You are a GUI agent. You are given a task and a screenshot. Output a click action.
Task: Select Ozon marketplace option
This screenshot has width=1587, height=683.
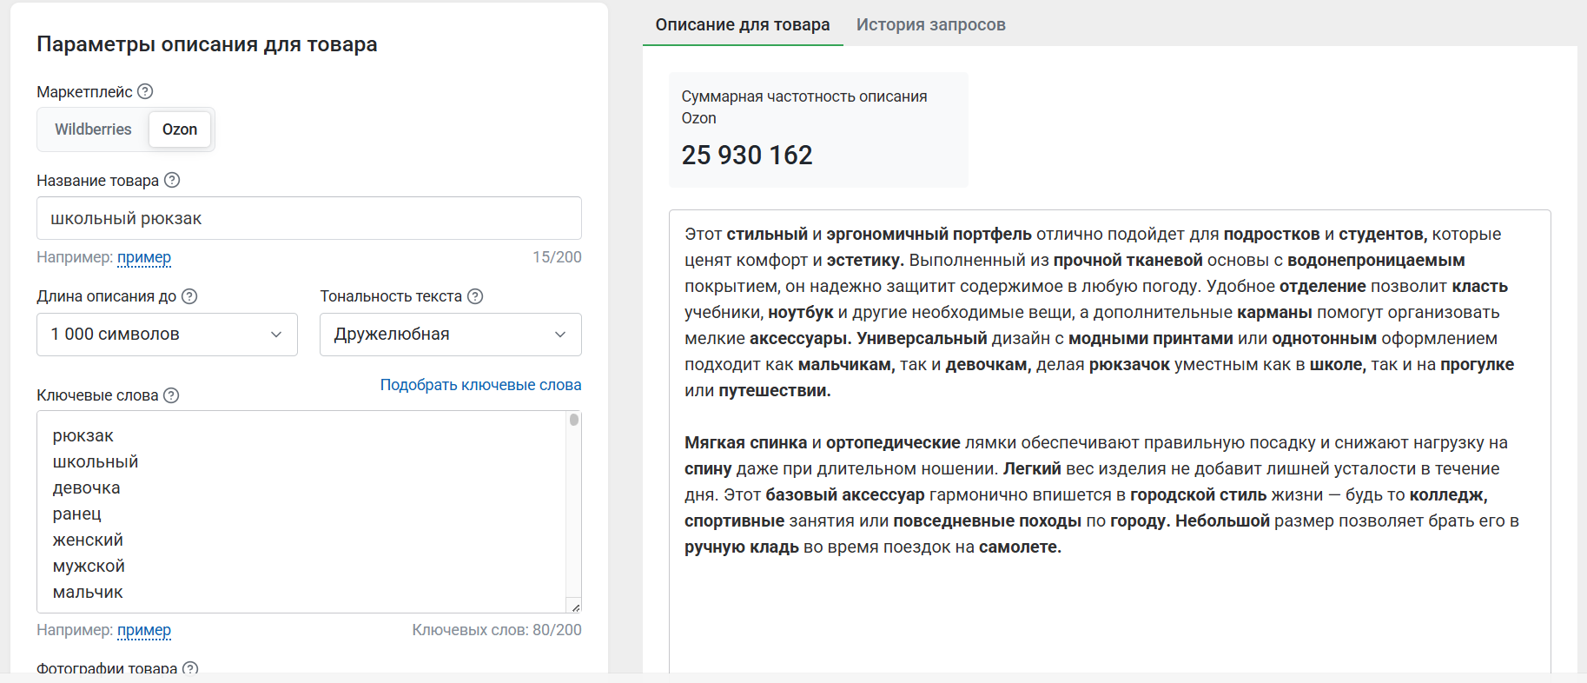pyautogui.click(x=180, y=129)
